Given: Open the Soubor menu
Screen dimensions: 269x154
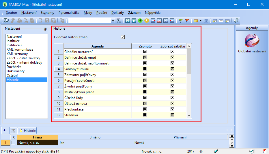Looking at the screenshot, I should pyautogui.click(x=12, y=13).
